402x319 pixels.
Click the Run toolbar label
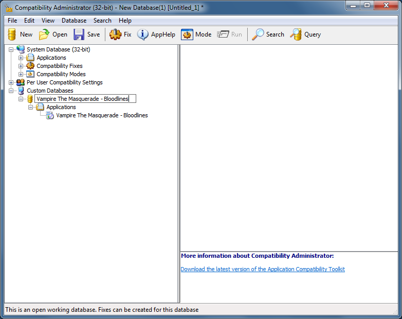(x=236, y=34)
